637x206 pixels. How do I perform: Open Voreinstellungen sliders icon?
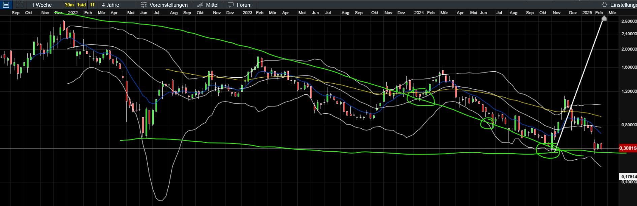144,5
